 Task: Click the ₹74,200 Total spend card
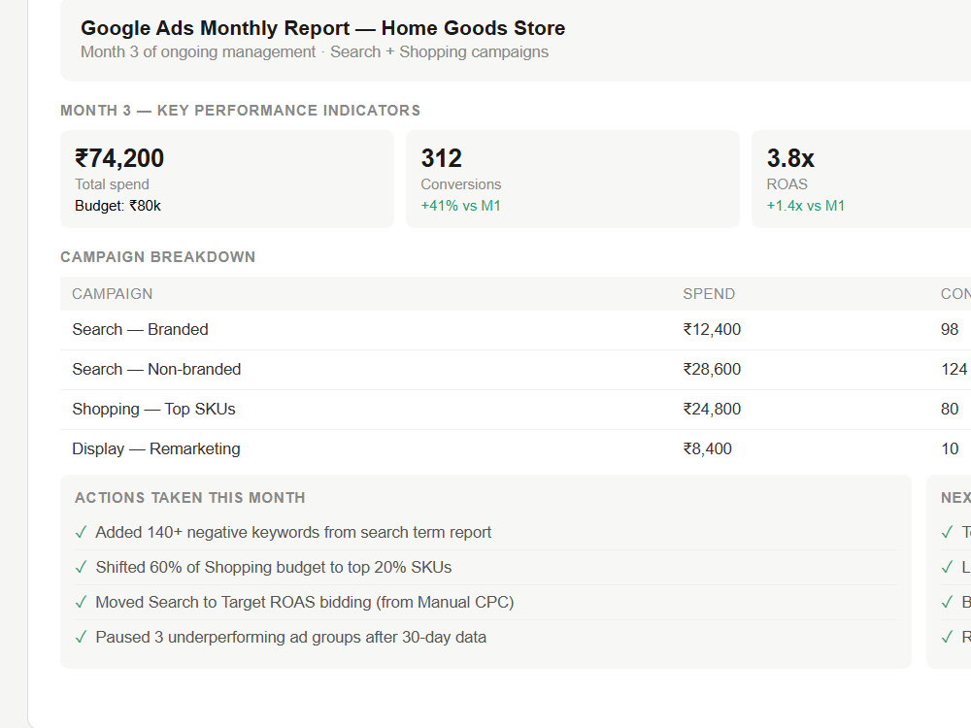point(227,179)
